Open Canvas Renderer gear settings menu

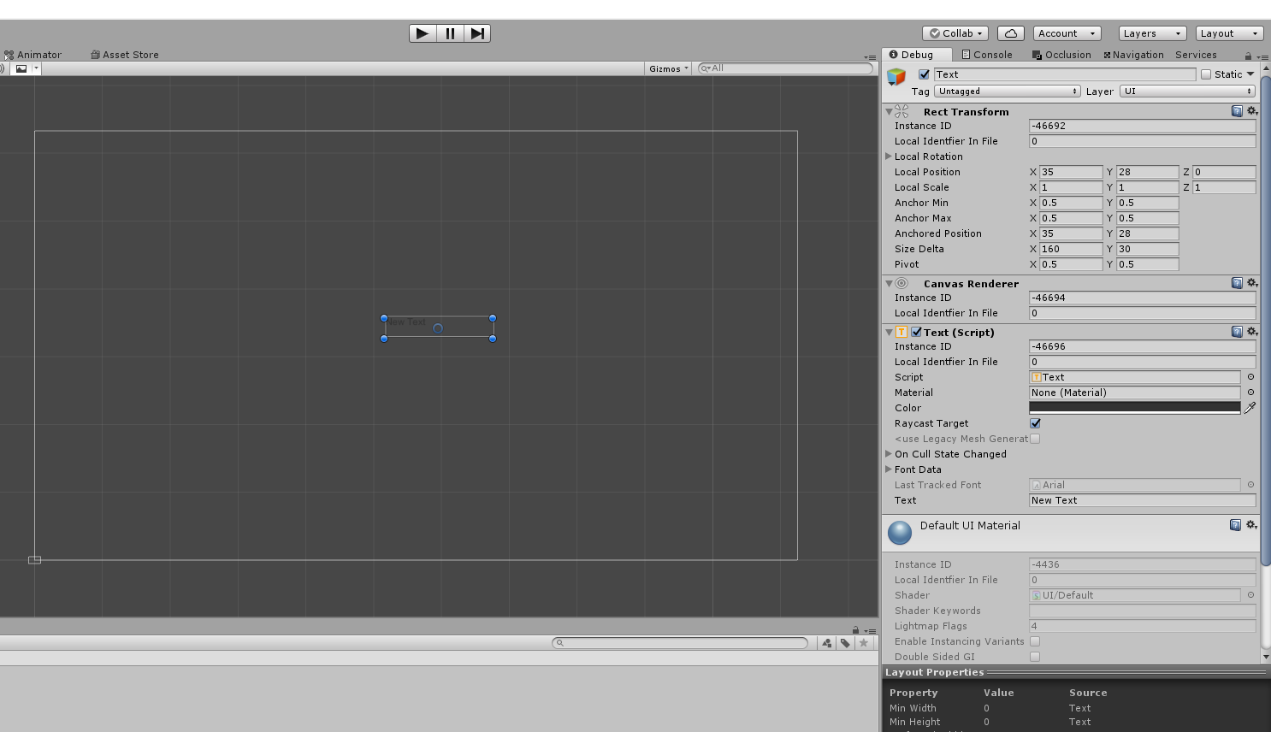(x=1251, y=283)
